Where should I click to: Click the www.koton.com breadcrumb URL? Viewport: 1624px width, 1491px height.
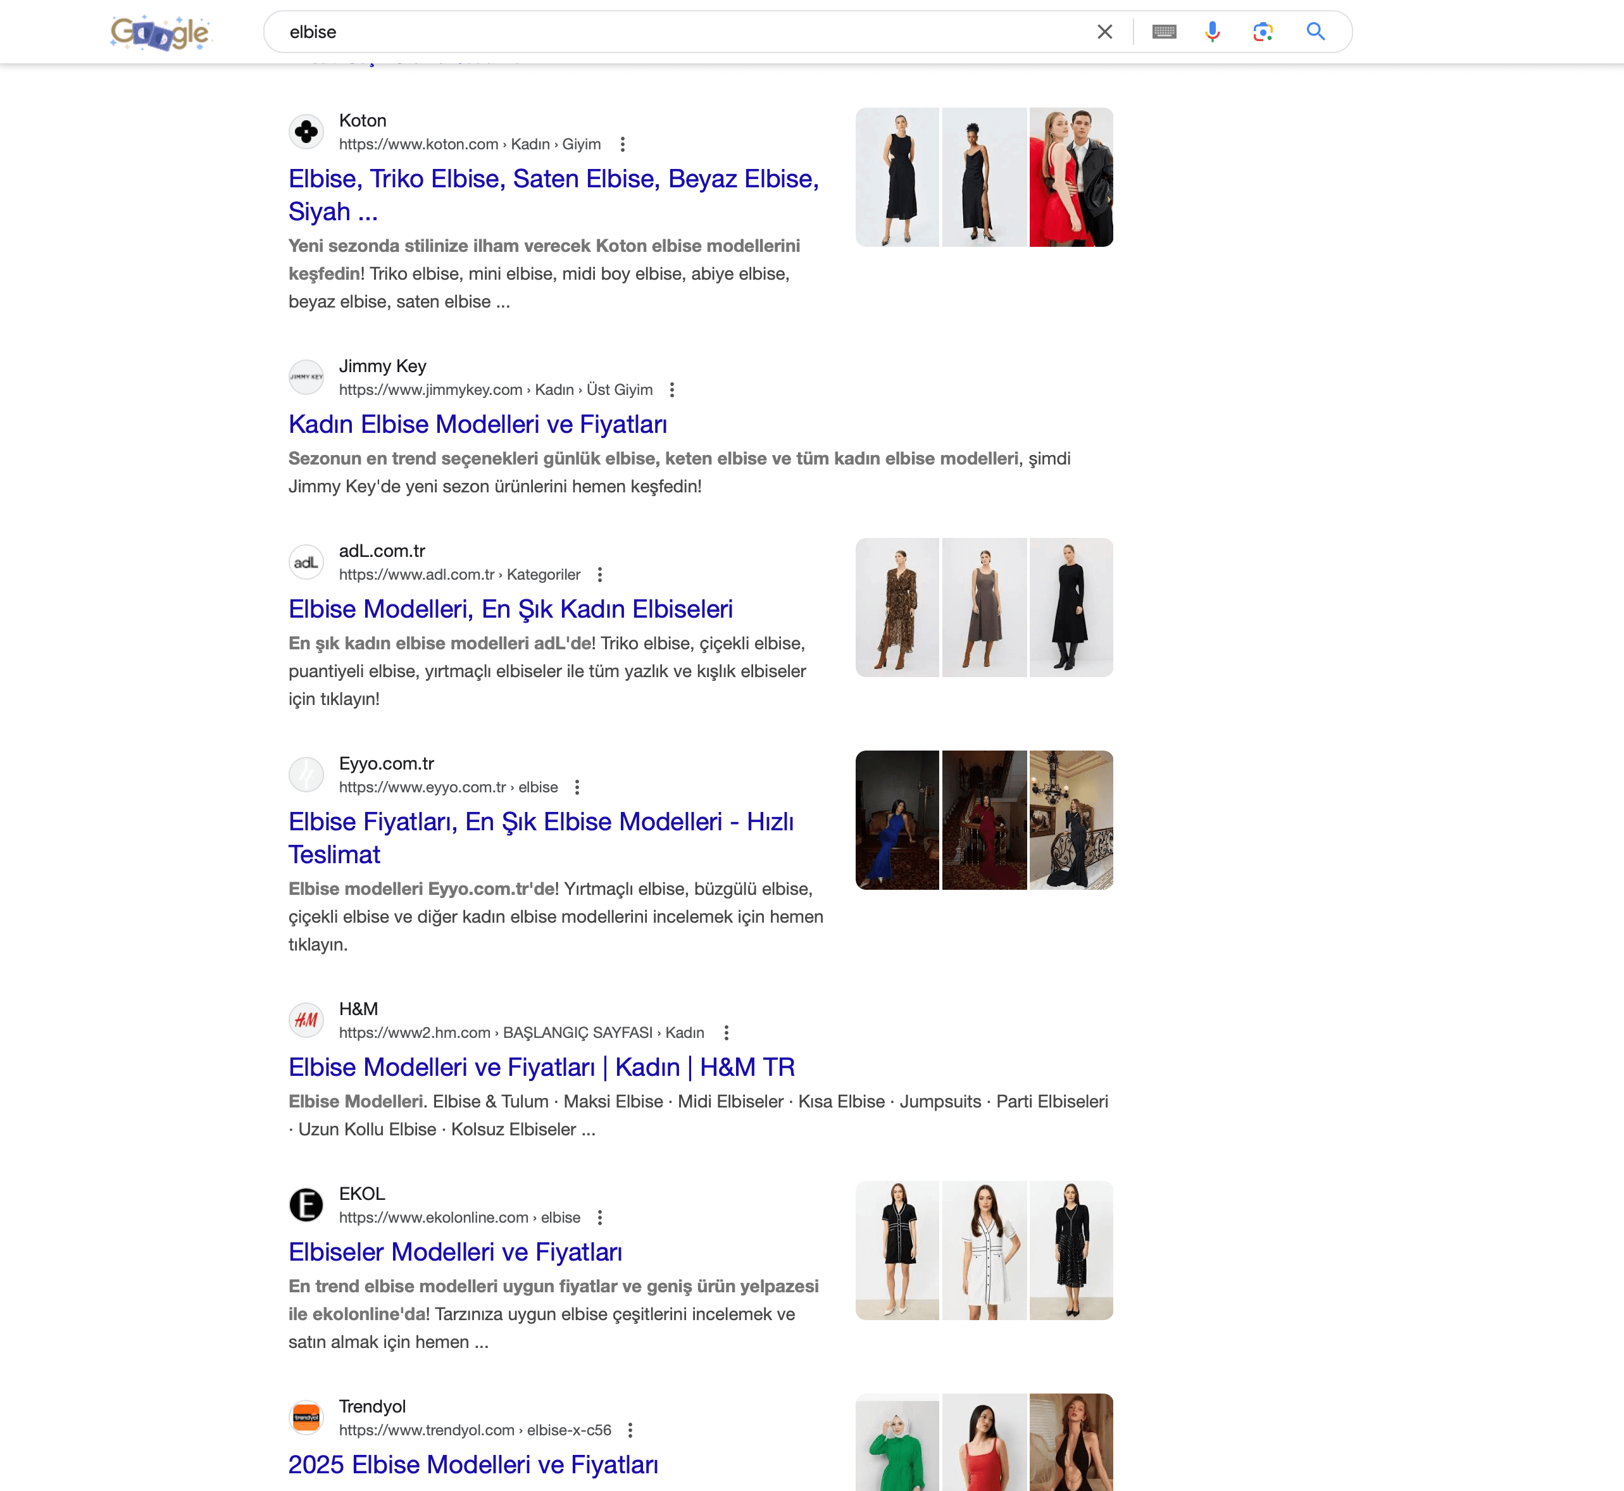470,144
